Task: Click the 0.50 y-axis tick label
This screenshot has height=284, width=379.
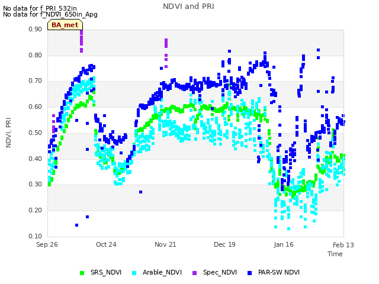Action: [x=36, y=133]
